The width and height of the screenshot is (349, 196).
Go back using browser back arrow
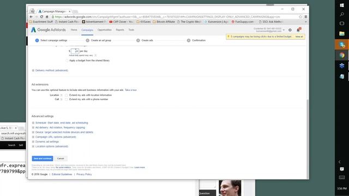coord(31,17)
